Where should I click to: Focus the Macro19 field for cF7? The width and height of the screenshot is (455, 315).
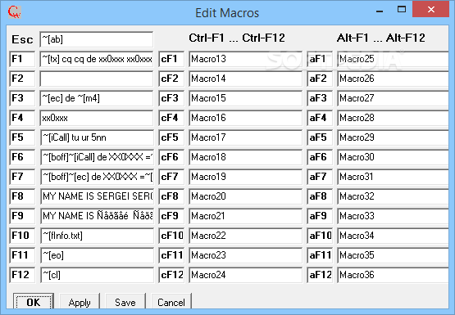[x=245, y=177]
